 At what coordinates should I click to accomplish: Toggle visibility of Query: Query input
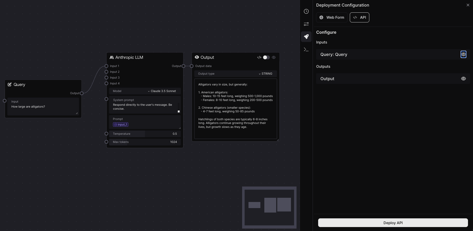(x=463, y=54)
